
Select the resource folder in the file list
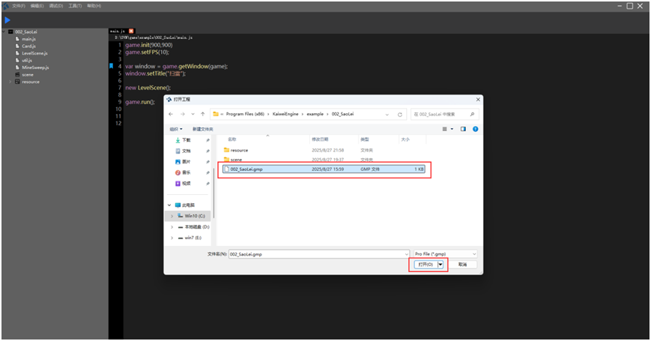(239, 151)
